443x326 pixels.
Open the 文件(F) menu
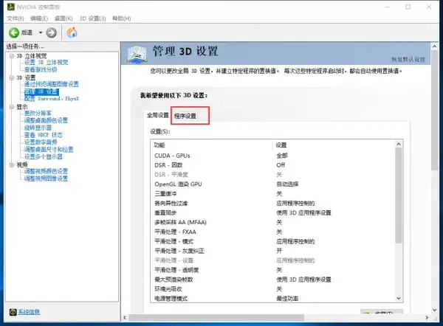tap(16, 18)
